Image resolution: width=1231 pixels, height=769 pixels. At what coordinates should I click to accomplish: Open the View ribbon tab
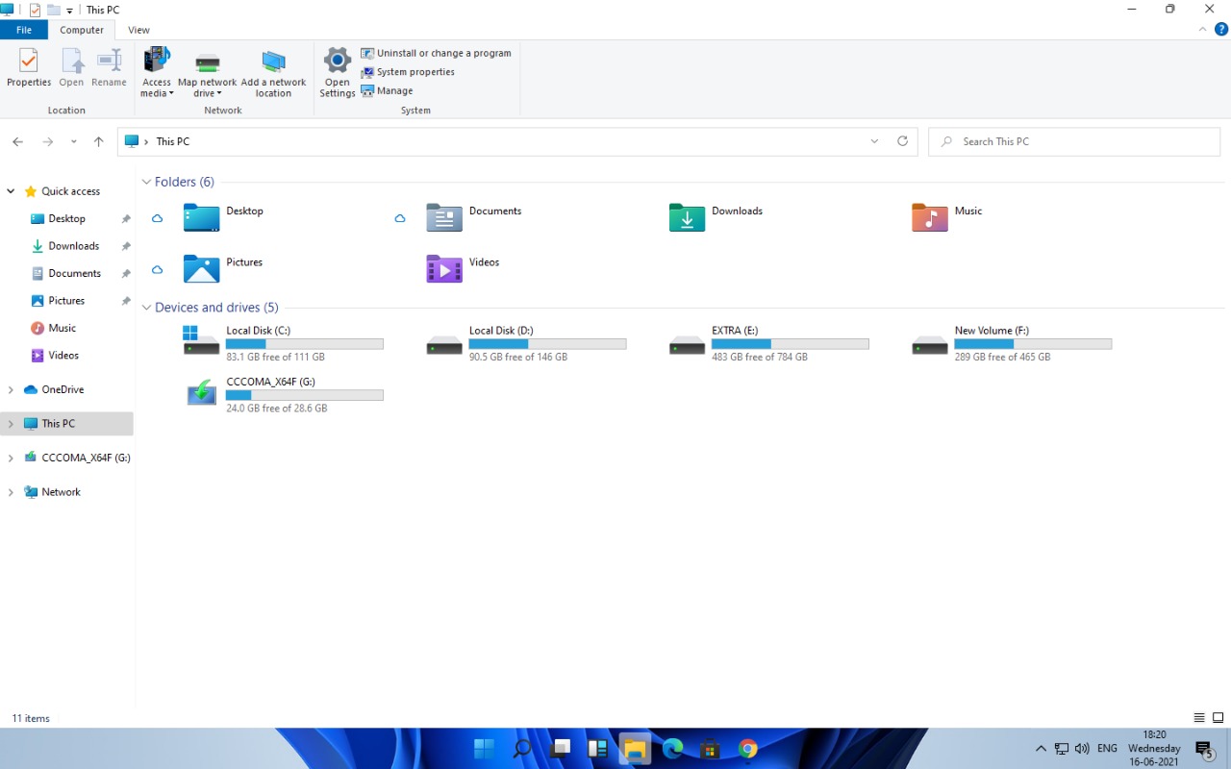pyautogui.click(x=138, y=30)
